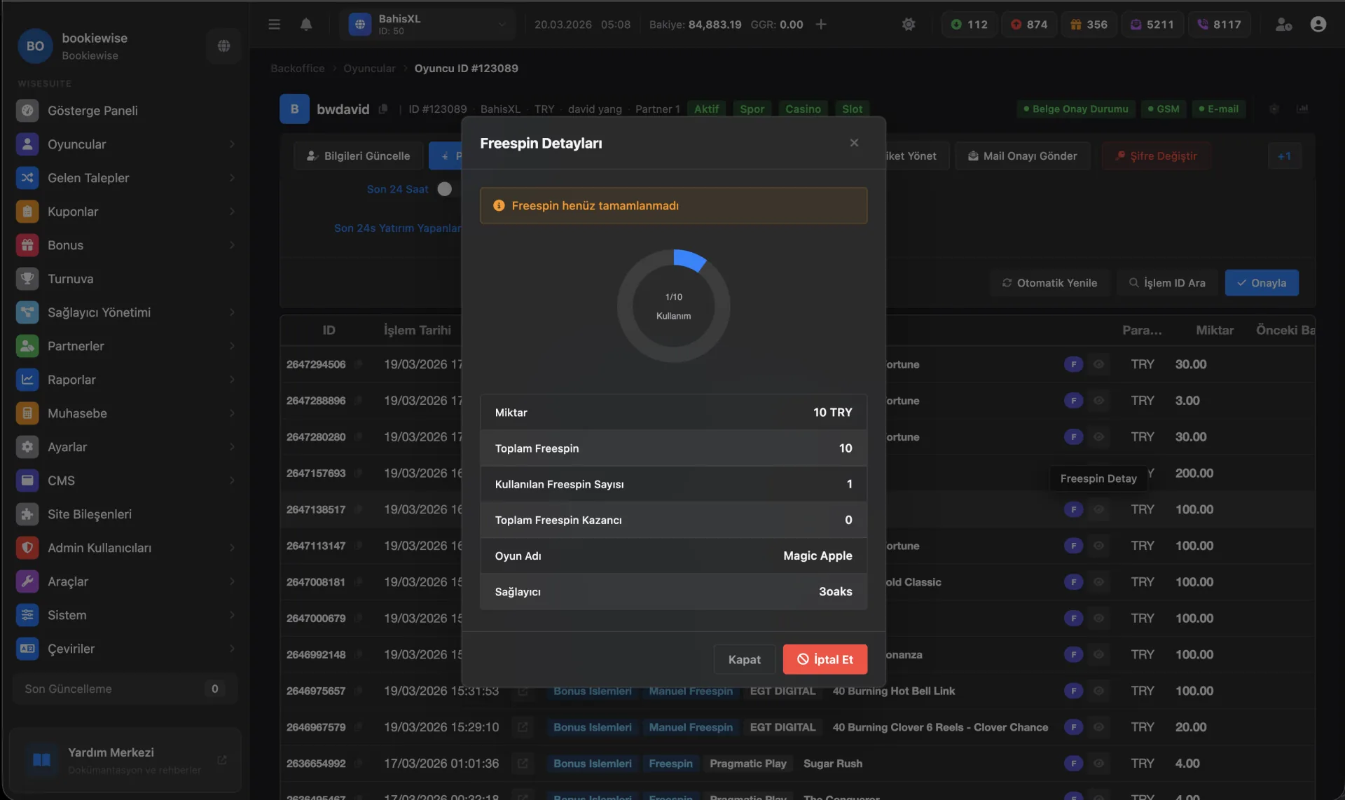Expand the Oyuncular sidebar section

point(233,144)
